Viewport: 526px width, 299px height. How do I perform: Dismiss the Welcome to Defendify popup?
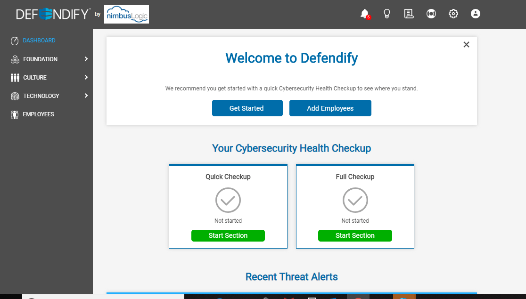point(466,44)
